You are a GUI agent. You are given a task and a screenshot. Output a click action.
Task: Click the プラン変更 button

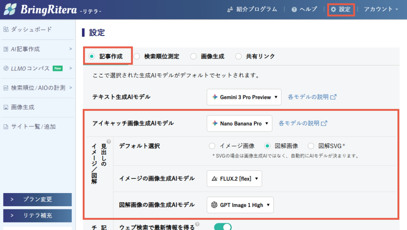click(x=37, y=199)
